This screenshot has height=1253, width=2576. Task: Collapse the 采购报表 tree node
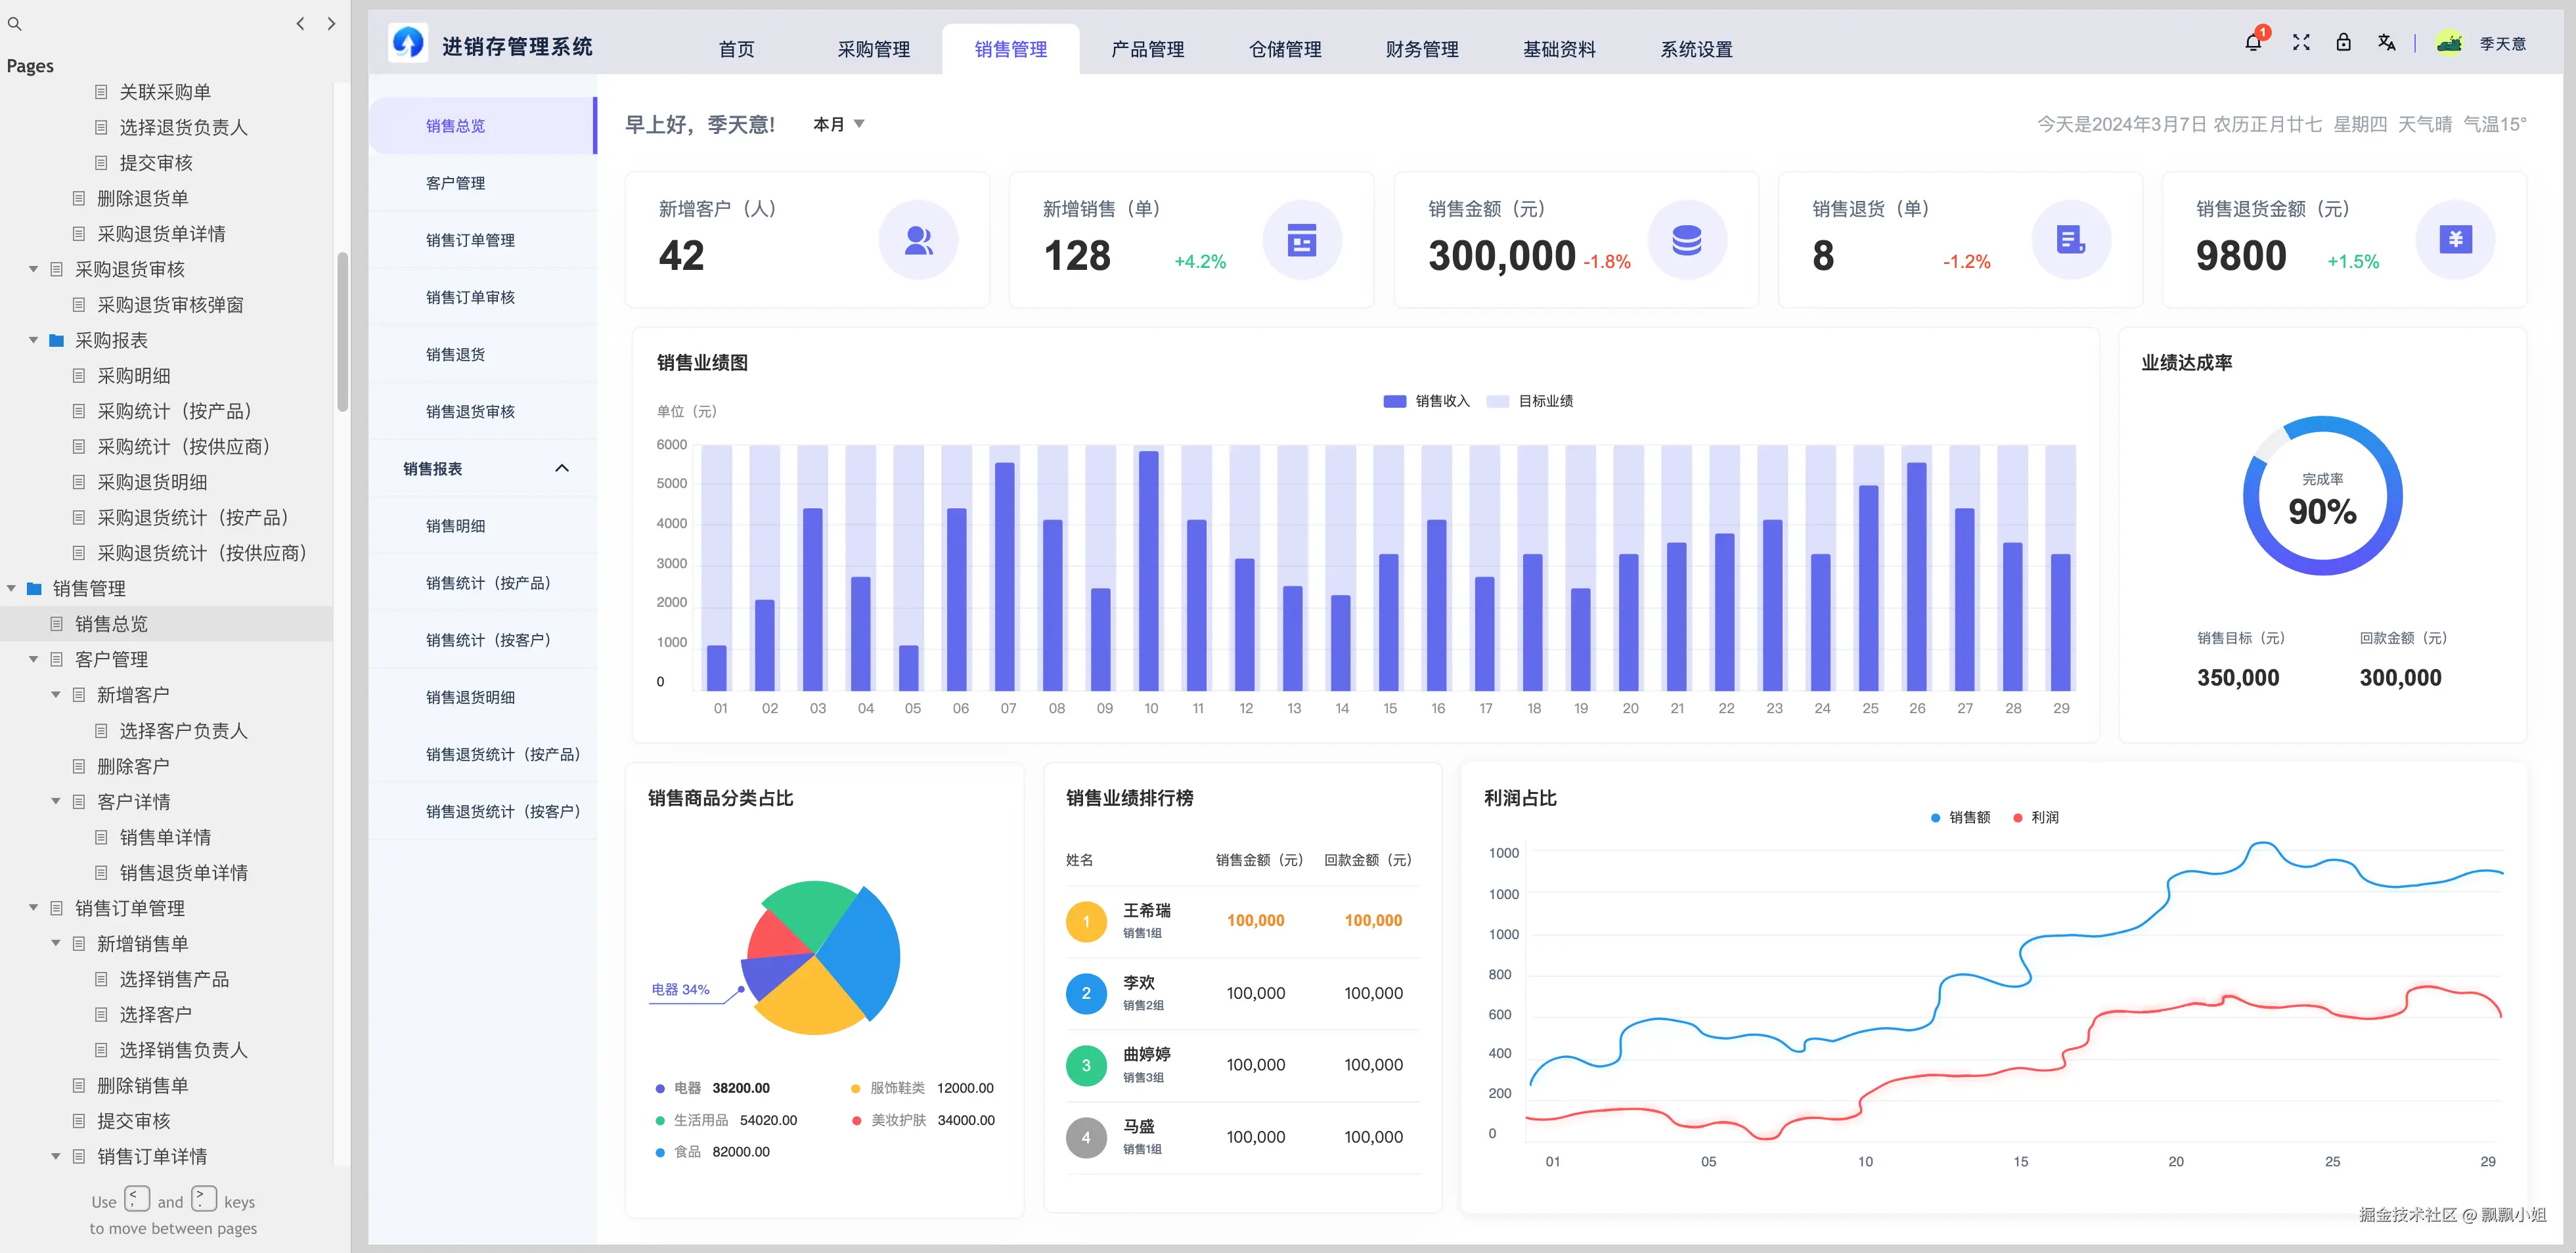(x=33, y=340)
